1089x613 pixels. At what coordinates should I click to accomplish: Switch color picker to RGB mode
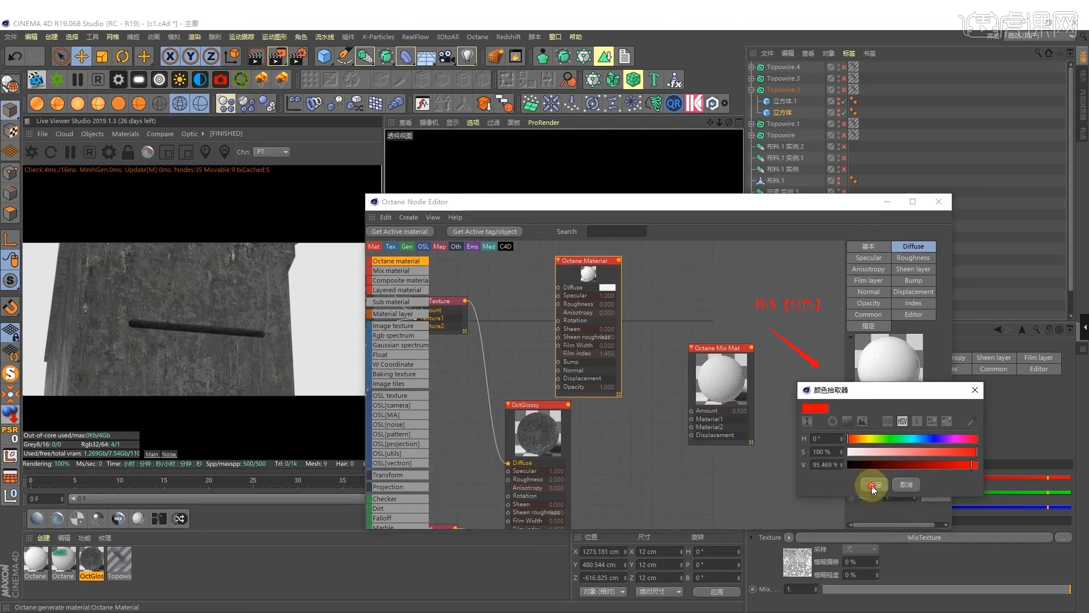point(888,421)
